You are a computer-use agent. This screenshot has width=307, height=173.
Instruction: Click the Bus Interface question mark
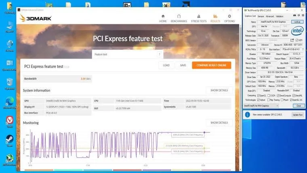pyautogui.click(x=303, y=49)
